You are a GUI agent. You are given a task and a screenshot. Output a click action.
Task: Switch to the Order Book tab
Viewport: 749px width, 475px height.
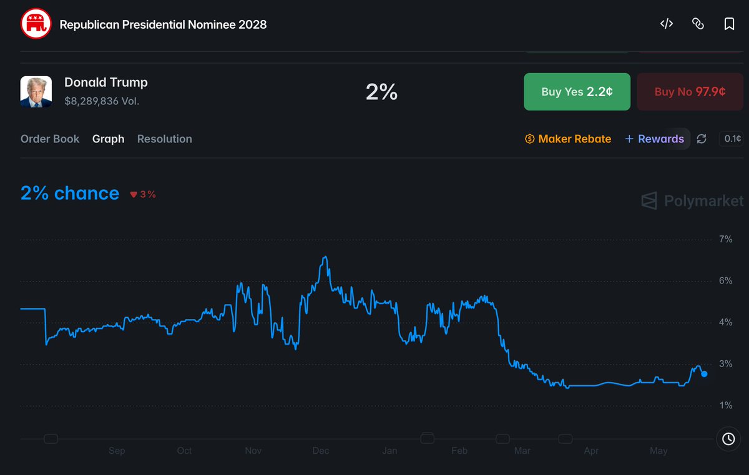click(50, 139)
